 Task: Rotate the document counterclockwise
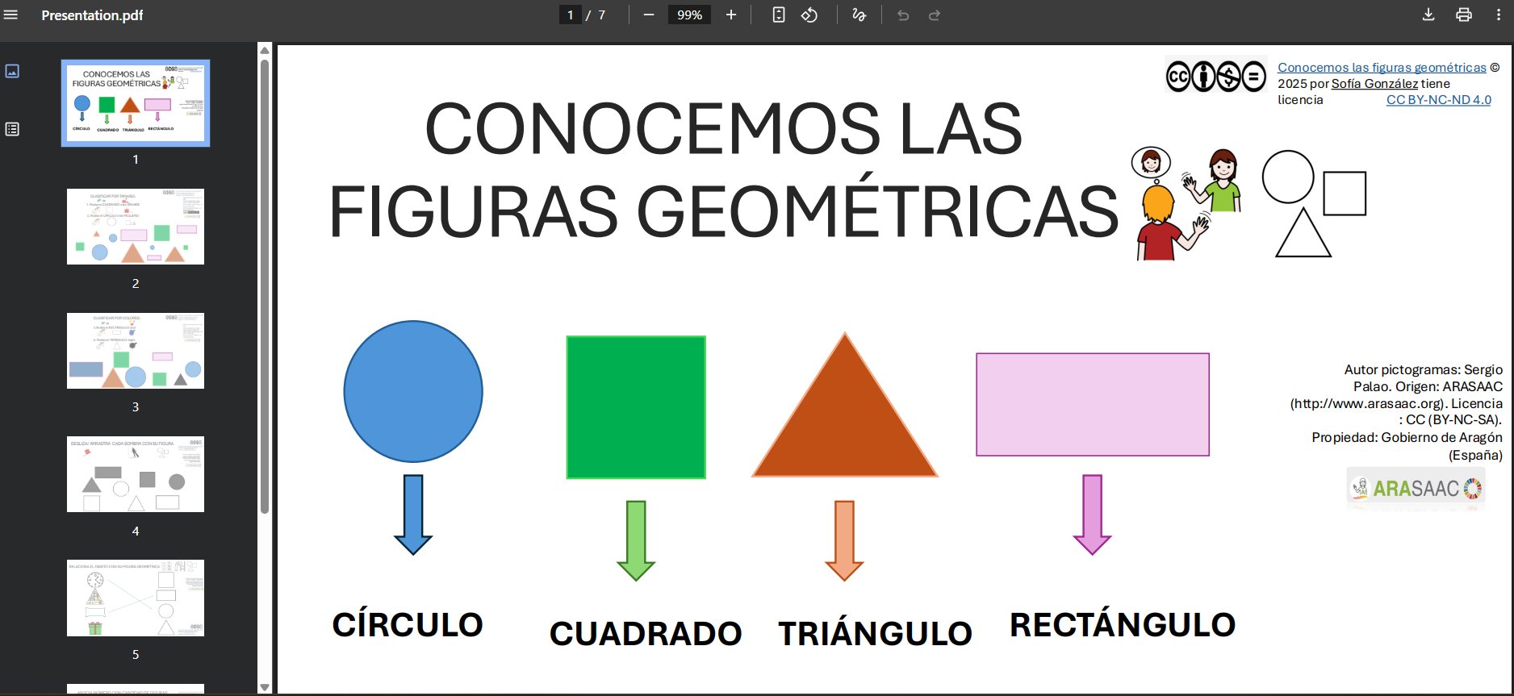809,15
